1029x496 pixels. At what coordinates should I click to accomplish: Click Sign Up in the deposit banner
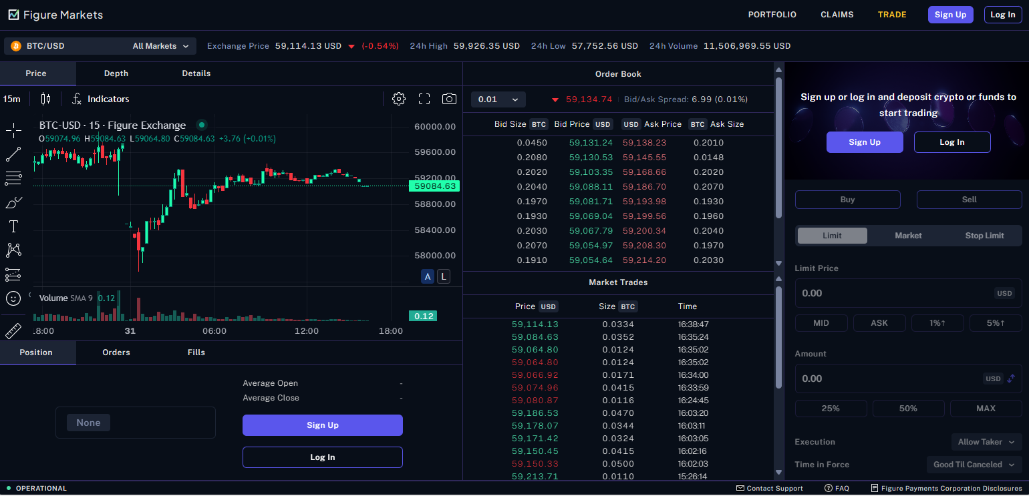pyautogui.click(x=865, y=142)
